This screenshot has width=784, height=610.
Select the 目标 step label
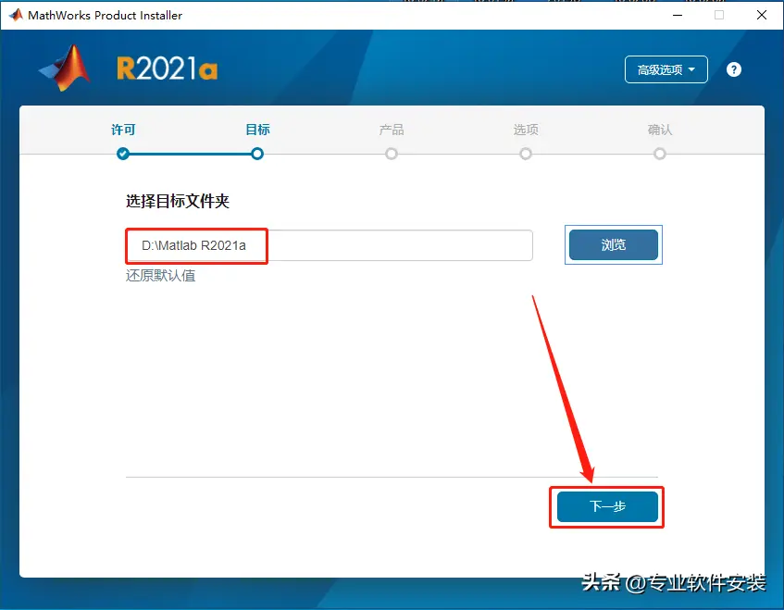coord(257,130)
